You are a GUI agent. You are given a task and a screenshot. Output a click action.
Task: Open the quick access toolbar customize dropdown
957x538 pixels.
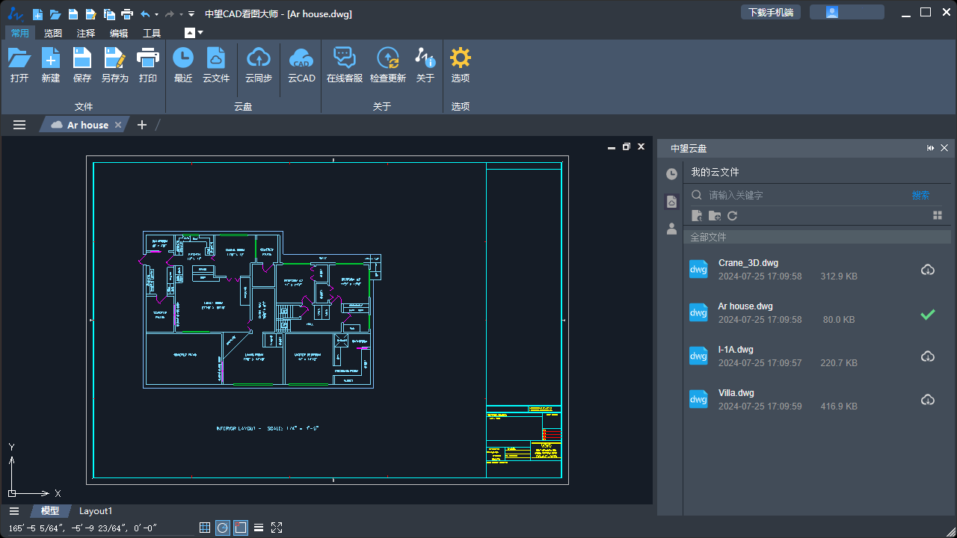click(191, 14)
